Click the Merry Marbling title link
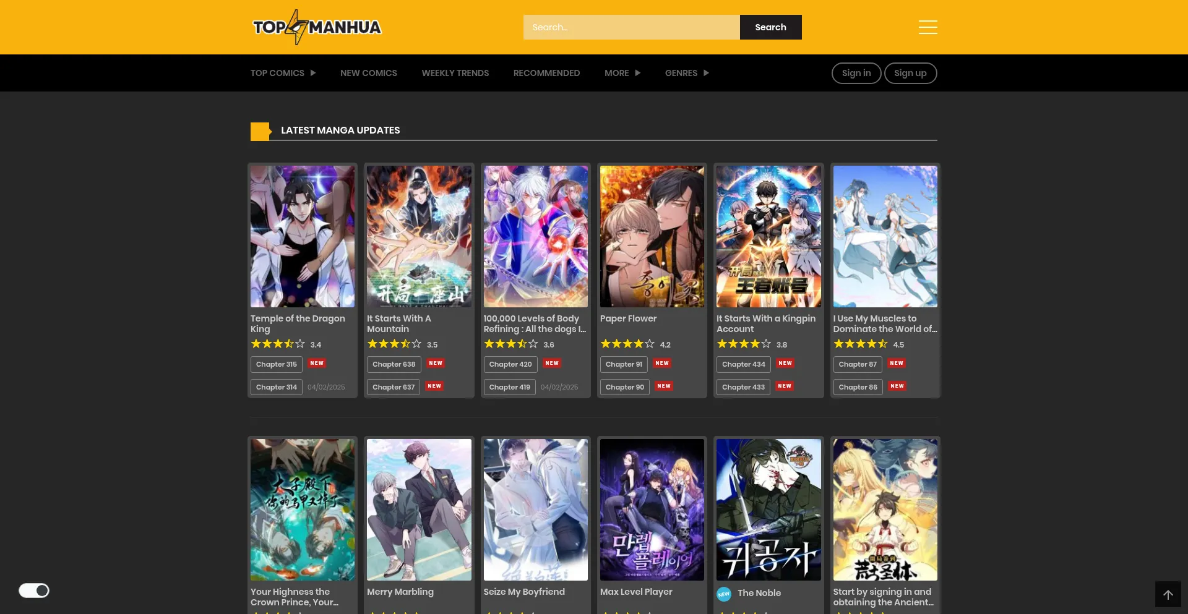 pos(400,592)
